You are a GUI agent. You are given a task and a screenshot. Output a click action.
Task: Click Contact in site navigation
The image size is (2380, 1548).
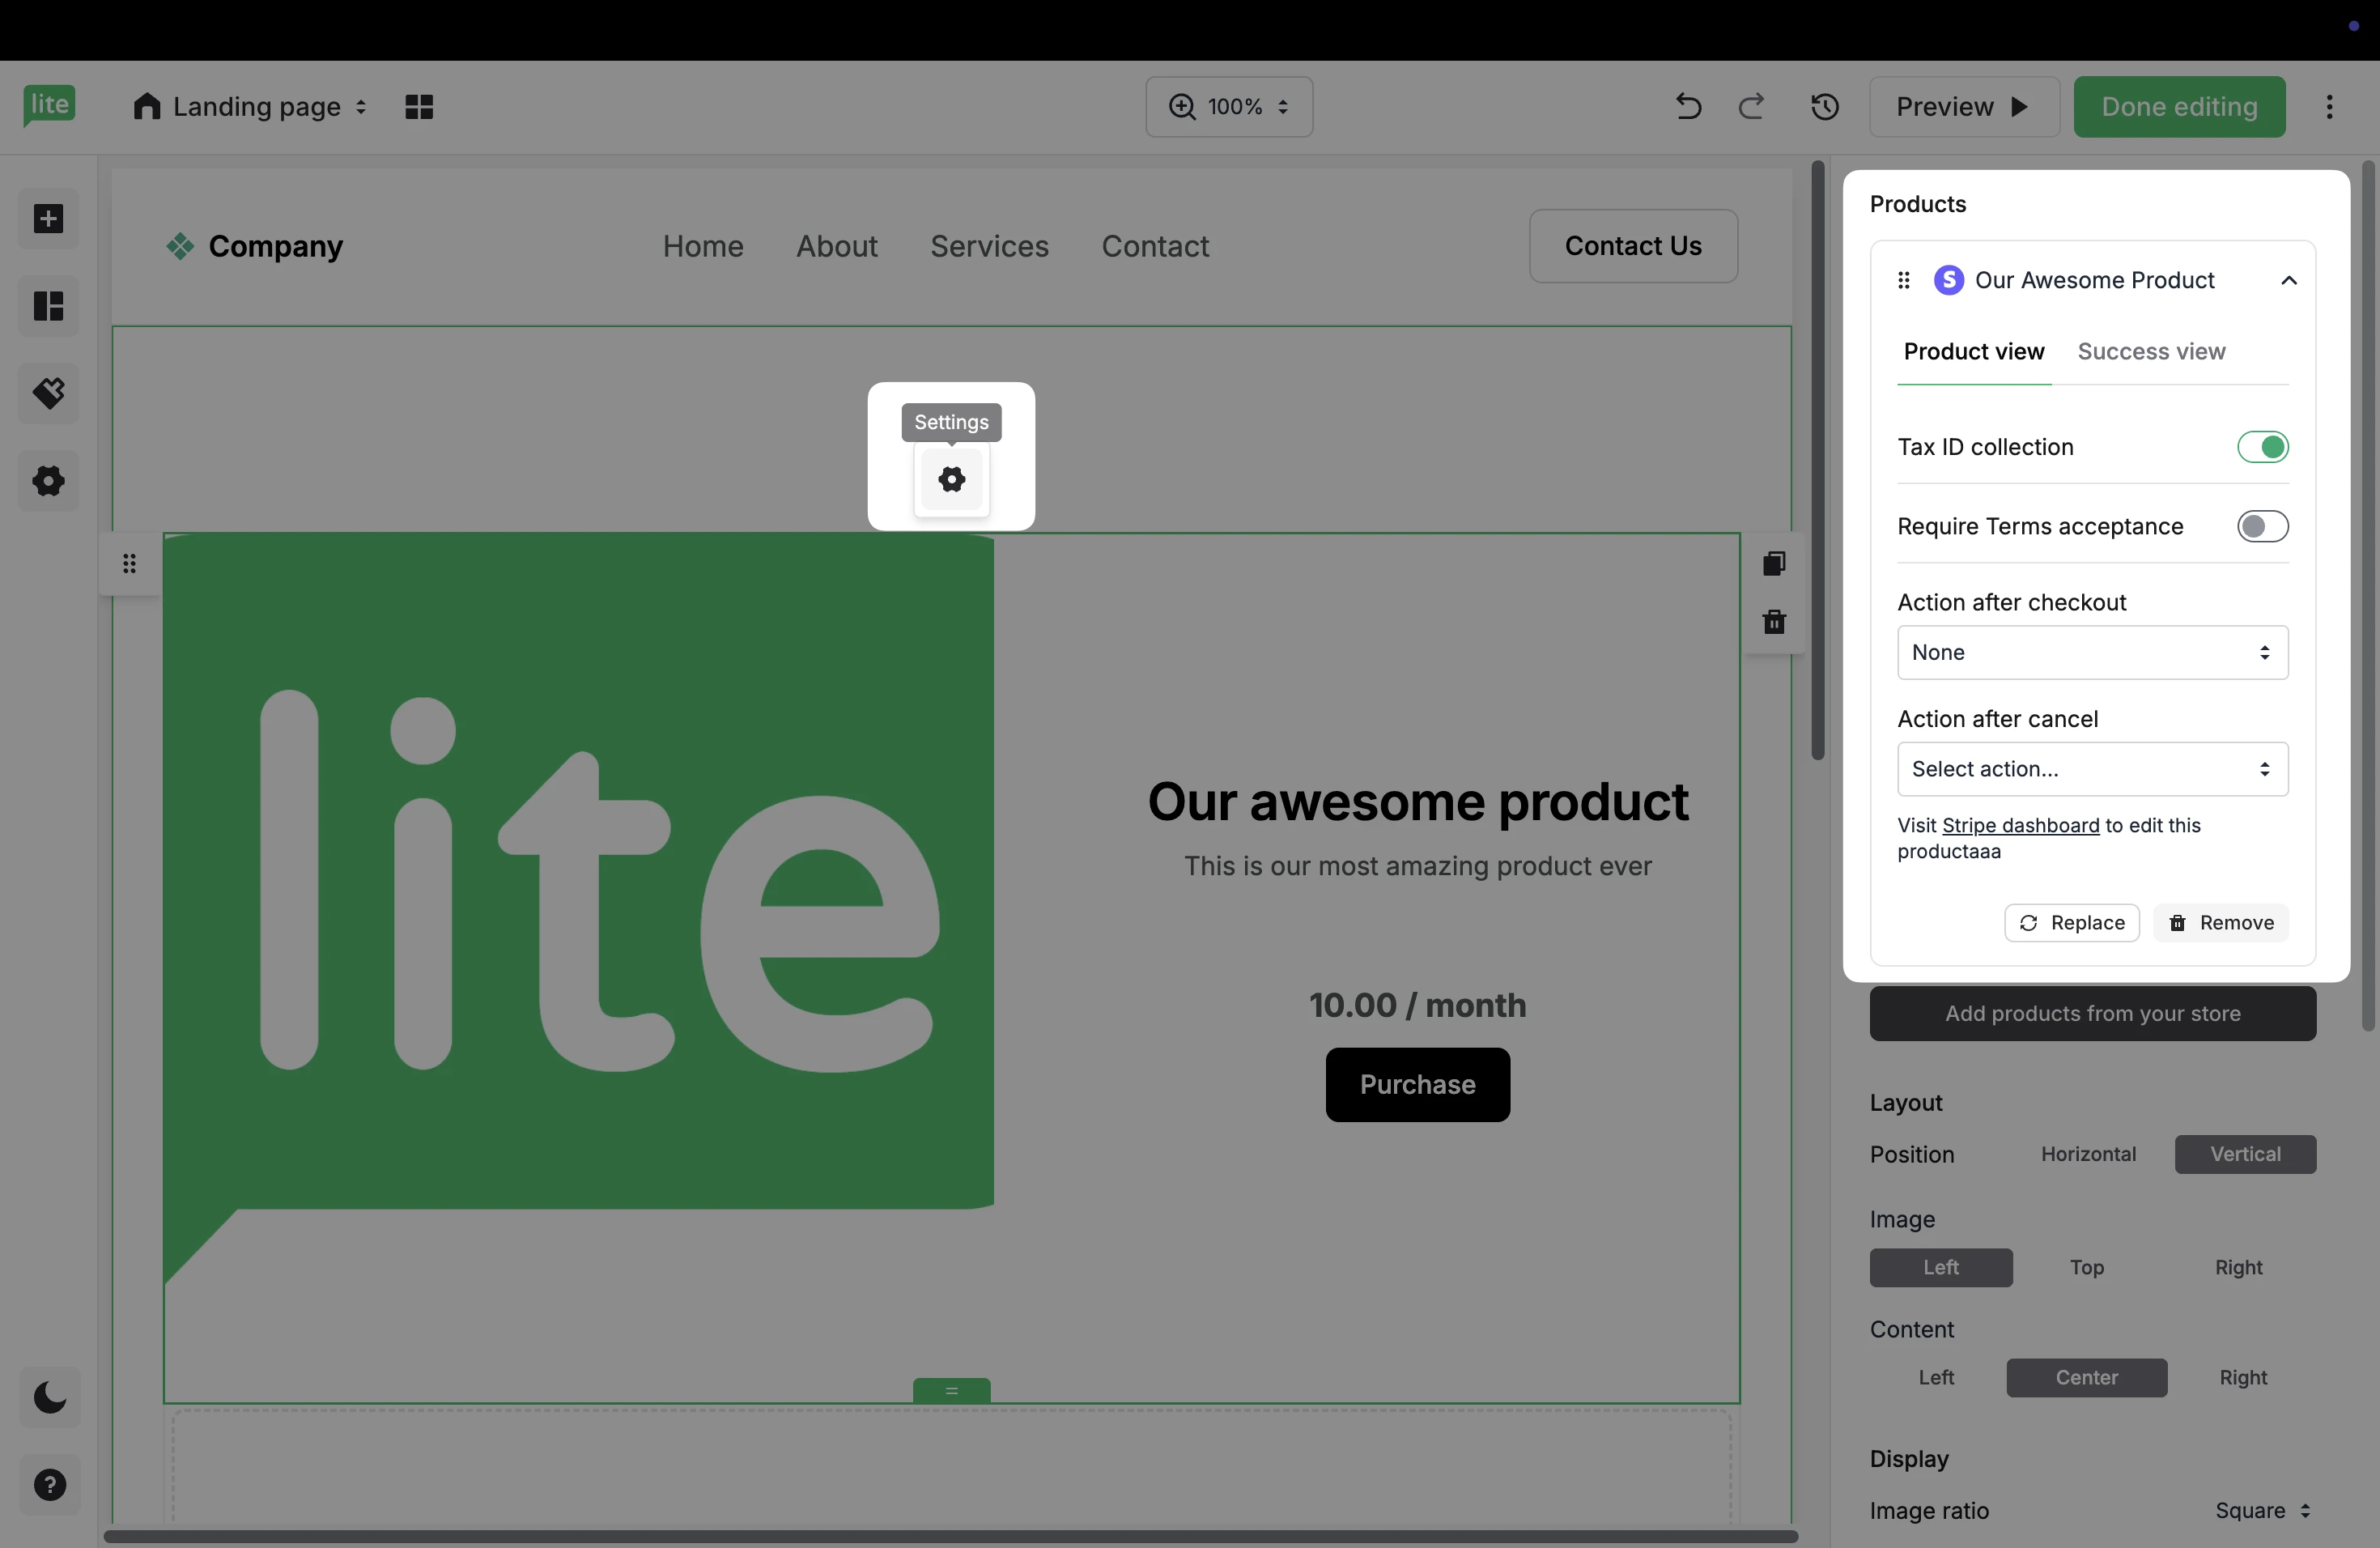pos(1155,246)
